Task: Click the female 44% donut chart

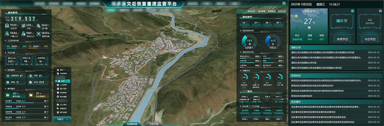Action: click(x=273, y=41)
